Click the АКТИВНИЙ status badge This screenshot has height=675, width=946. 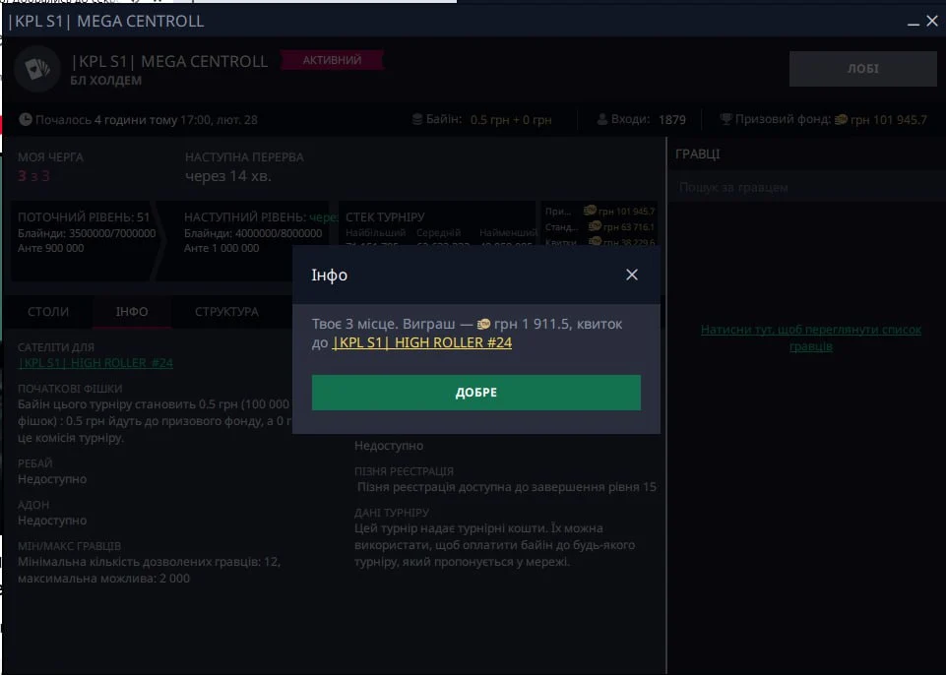(x=332, y=60)
